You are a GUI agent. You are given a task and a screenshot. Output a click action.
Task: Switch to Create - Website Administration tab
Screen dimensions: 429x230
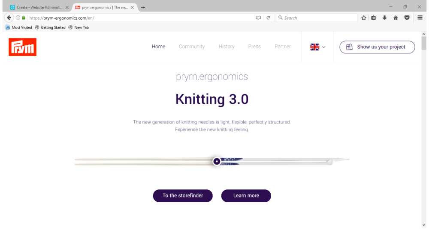tap(39, 7)
